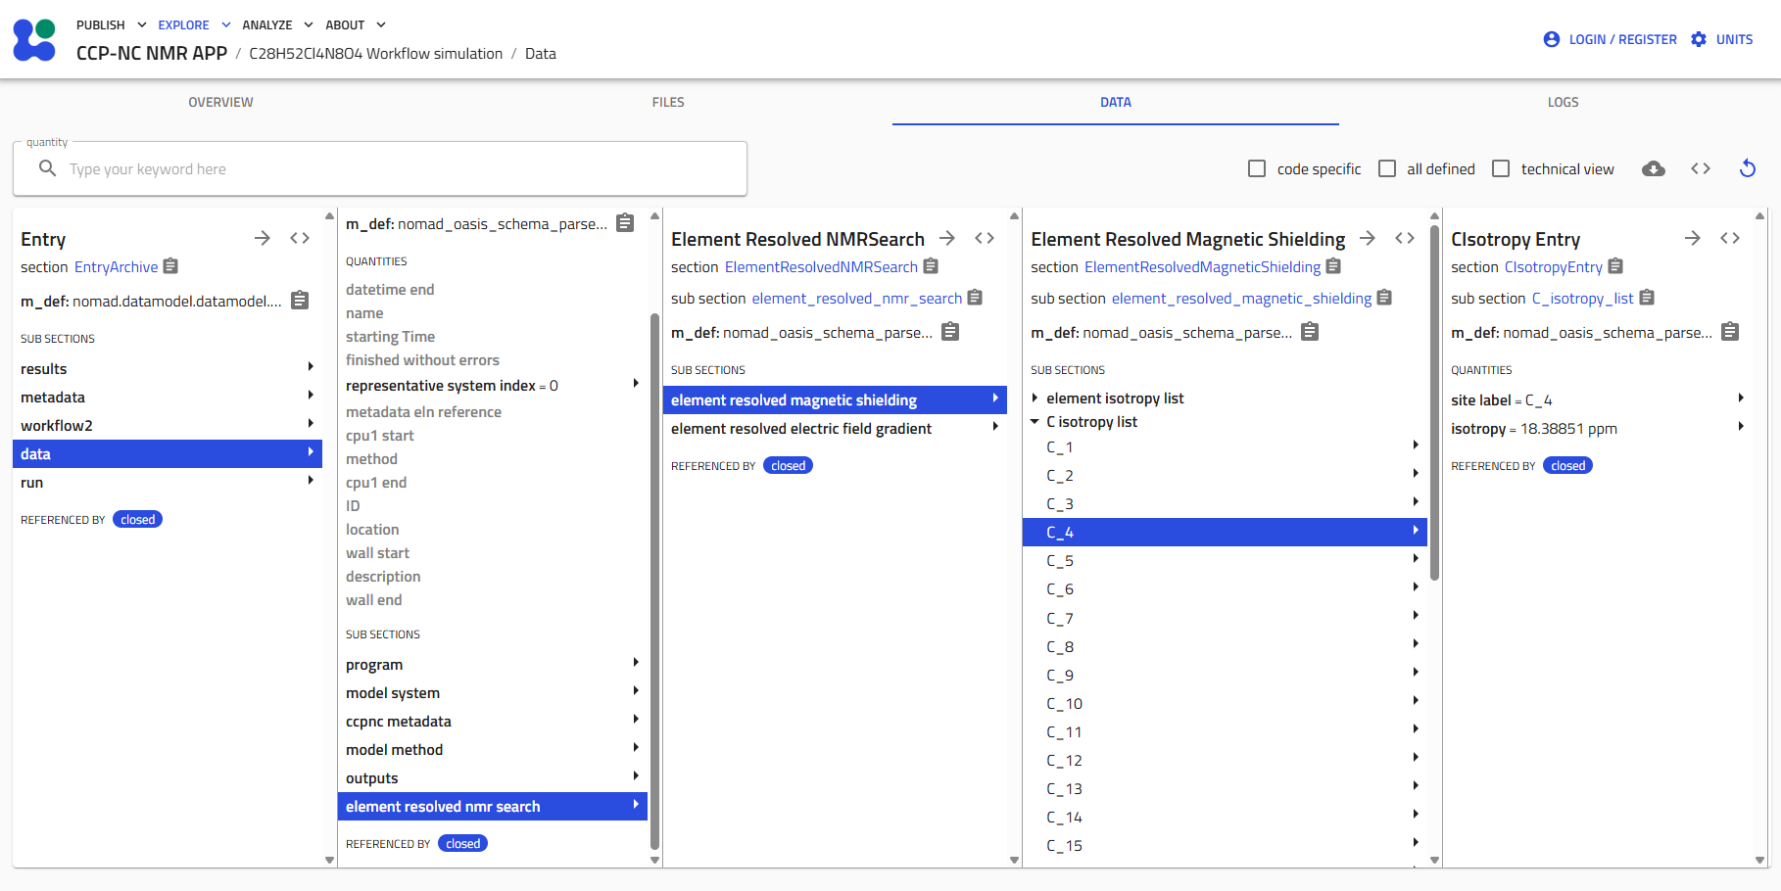Viewport: 1781px width, 891px height.
Task: Open the ccpnc metadata subsection
Action: (492, 722)
